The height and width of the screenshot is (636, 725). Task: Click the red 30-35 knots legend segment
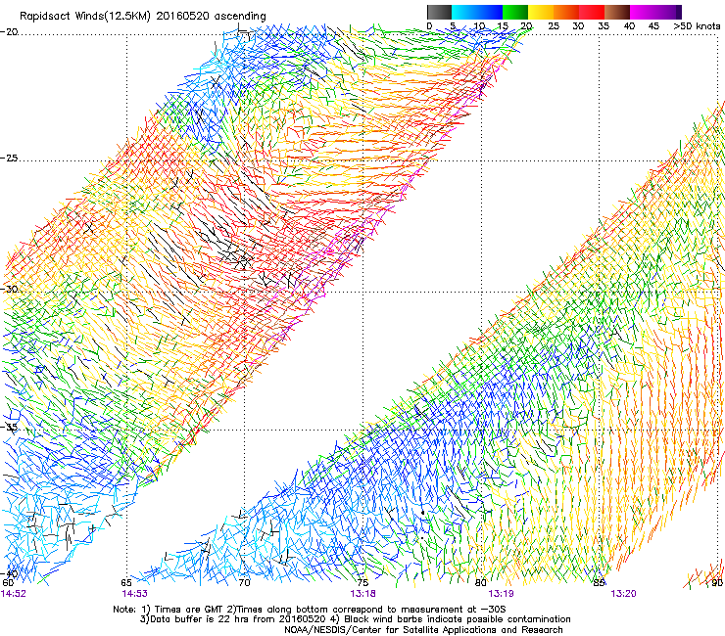click(x=592, y=12)
